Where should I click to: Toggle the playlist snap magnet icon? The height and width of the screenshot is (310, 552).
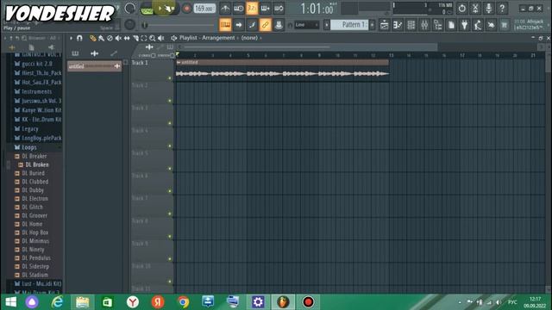coord(79,38)
